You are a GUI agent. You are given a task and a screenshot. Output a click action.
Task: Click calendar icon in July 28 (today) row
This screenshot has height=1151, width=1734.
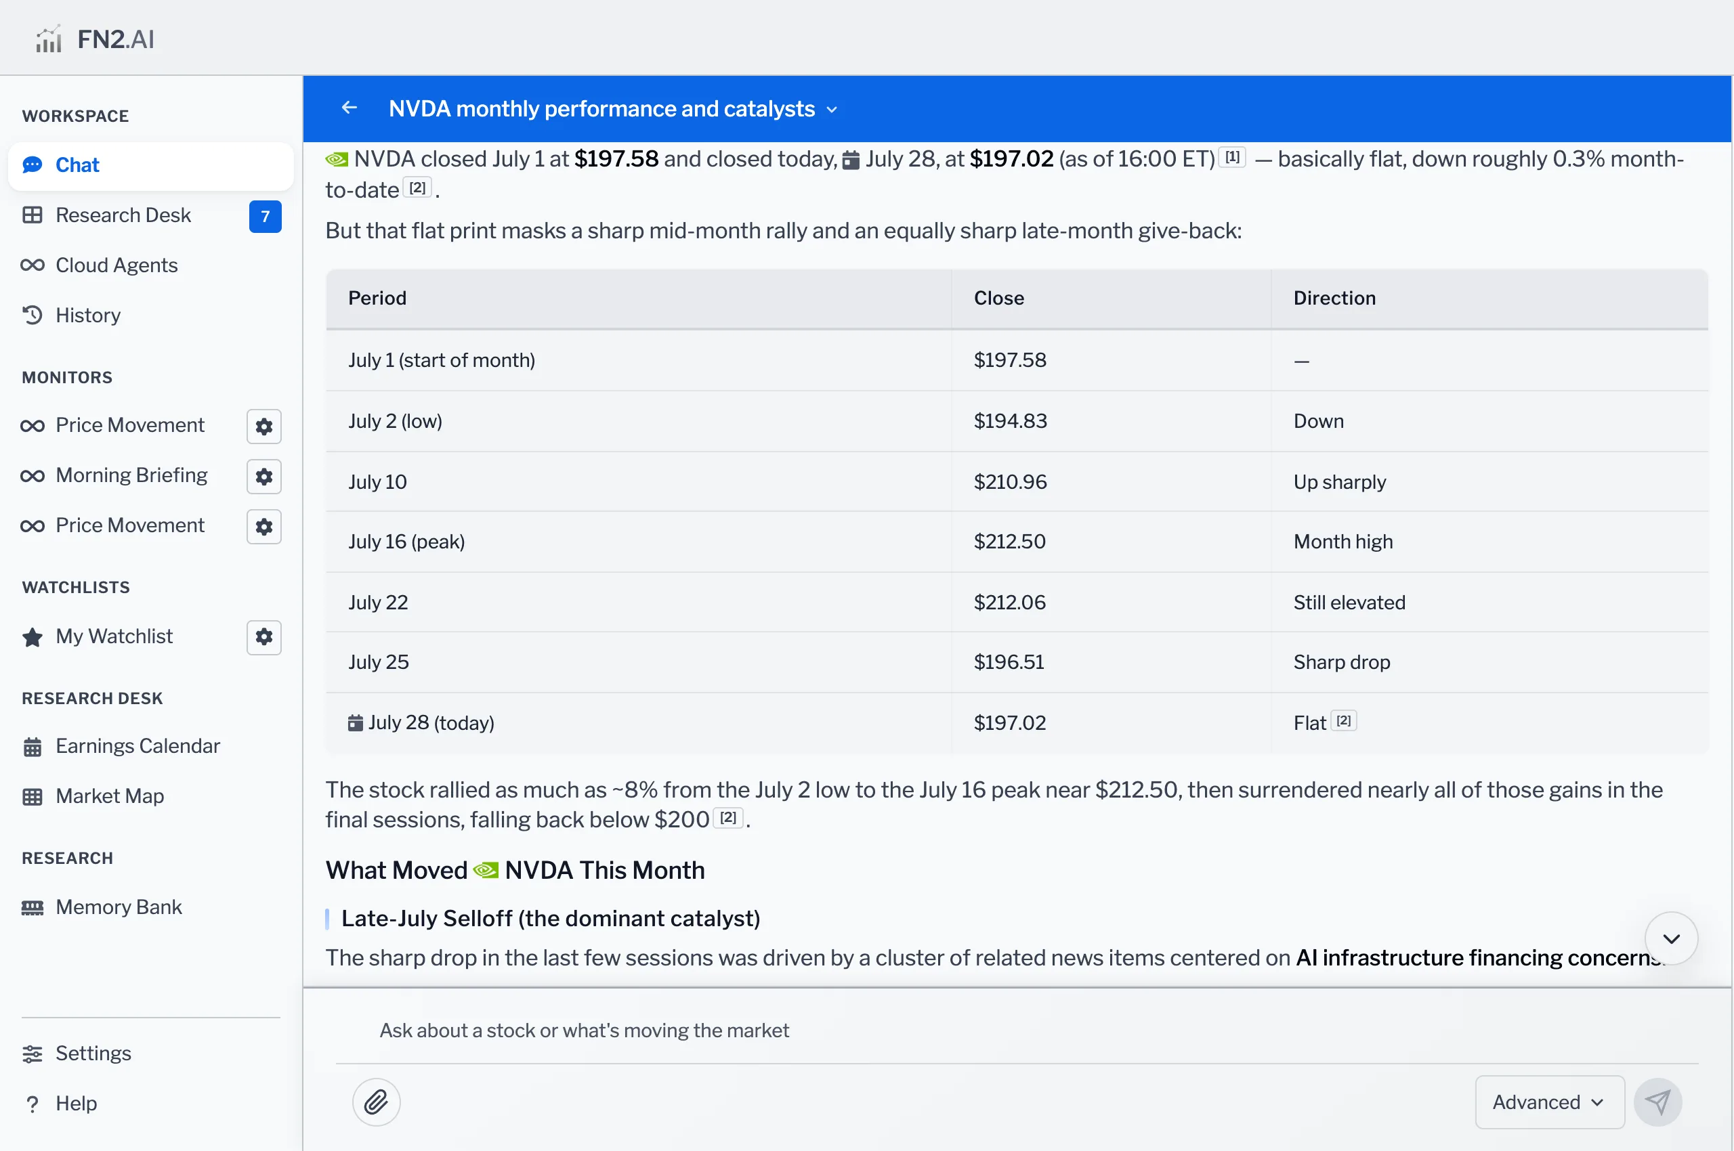356,722
